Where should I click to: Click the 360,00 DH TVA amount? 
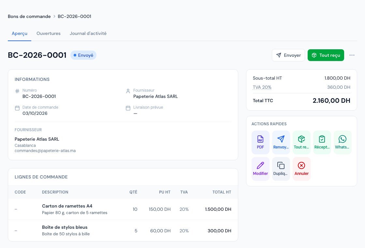tap(339, 87)
